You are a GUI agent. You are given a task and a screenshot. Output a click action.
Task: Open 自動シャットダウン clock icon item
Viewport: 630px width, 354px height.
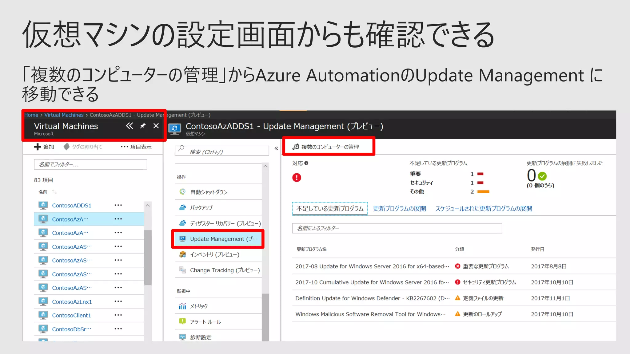pos(182,192)
